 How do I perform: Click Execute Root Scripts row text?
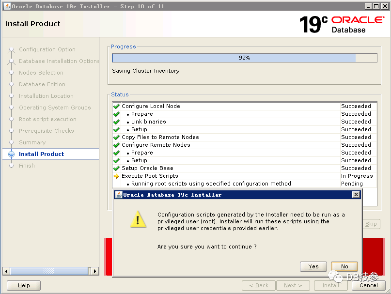click(150, 176)
